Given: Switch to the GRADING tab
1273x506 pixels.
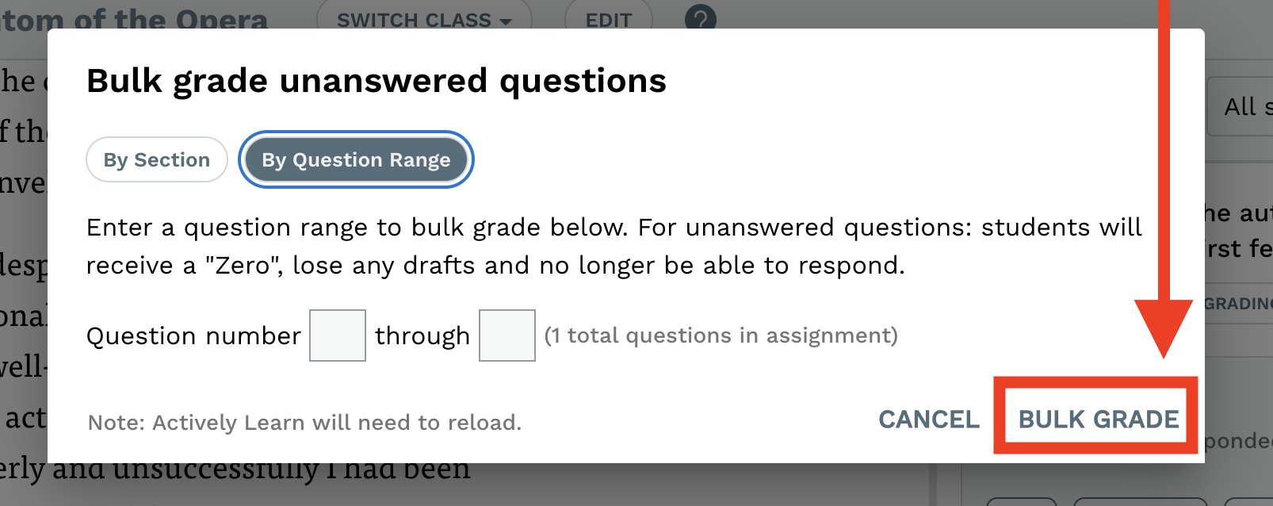Looking at the screenshot, I should pos(1238,304).
